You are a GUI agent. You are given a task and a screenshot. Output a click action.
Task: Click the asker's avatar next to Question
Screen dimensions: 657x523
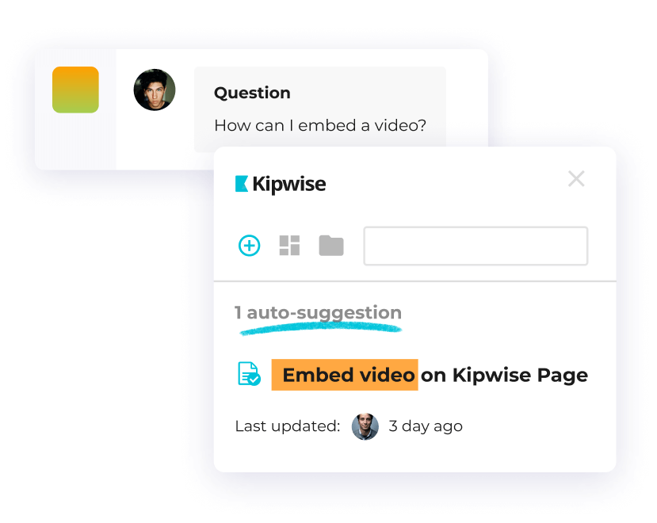point(155,90)
